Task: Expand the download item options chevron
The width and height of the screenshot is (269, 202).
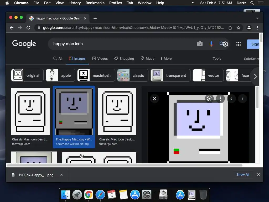Action: coord(62,175)
